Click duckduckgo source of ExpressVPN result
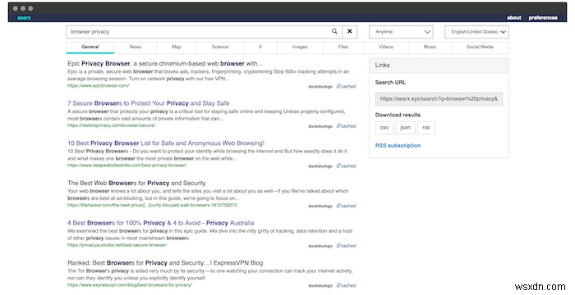575x295 pixels. point(320,286)
